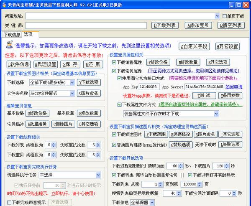Click the I软件信息 button
The height and width of the screenshot is (206, 251).
pyautogui.click(x=19, y=64)
